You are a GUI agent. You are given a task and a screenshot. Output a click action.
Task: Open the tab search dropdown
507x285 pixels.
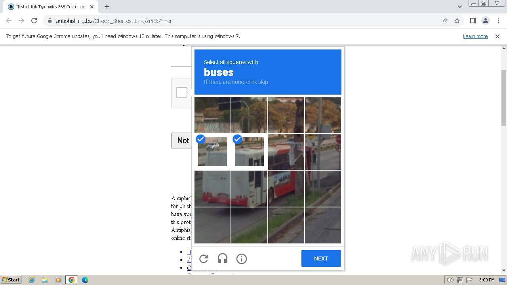coord(459,7)
